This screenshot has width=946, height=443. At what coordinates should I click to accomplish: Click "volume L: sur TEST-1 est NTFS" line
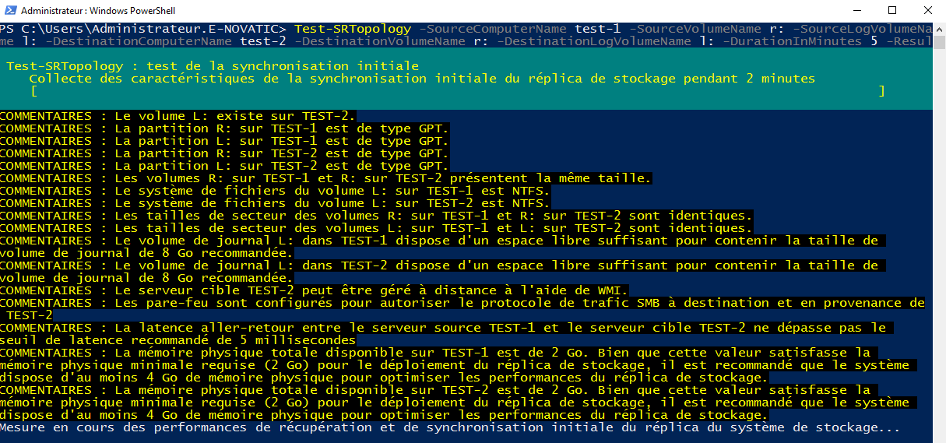(x=275, y=191)
